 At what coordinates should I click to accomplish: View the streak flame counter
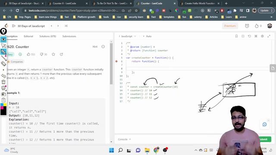pyautogui.click(x=258, y=26)
